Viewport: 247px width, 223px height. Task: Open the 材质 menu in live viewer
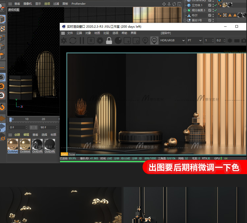pyautogui.click(x=97, y=33)
